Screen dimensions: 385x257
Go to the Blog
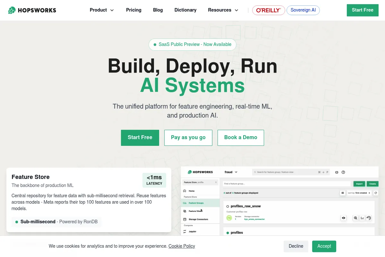[x=158, y=10]
